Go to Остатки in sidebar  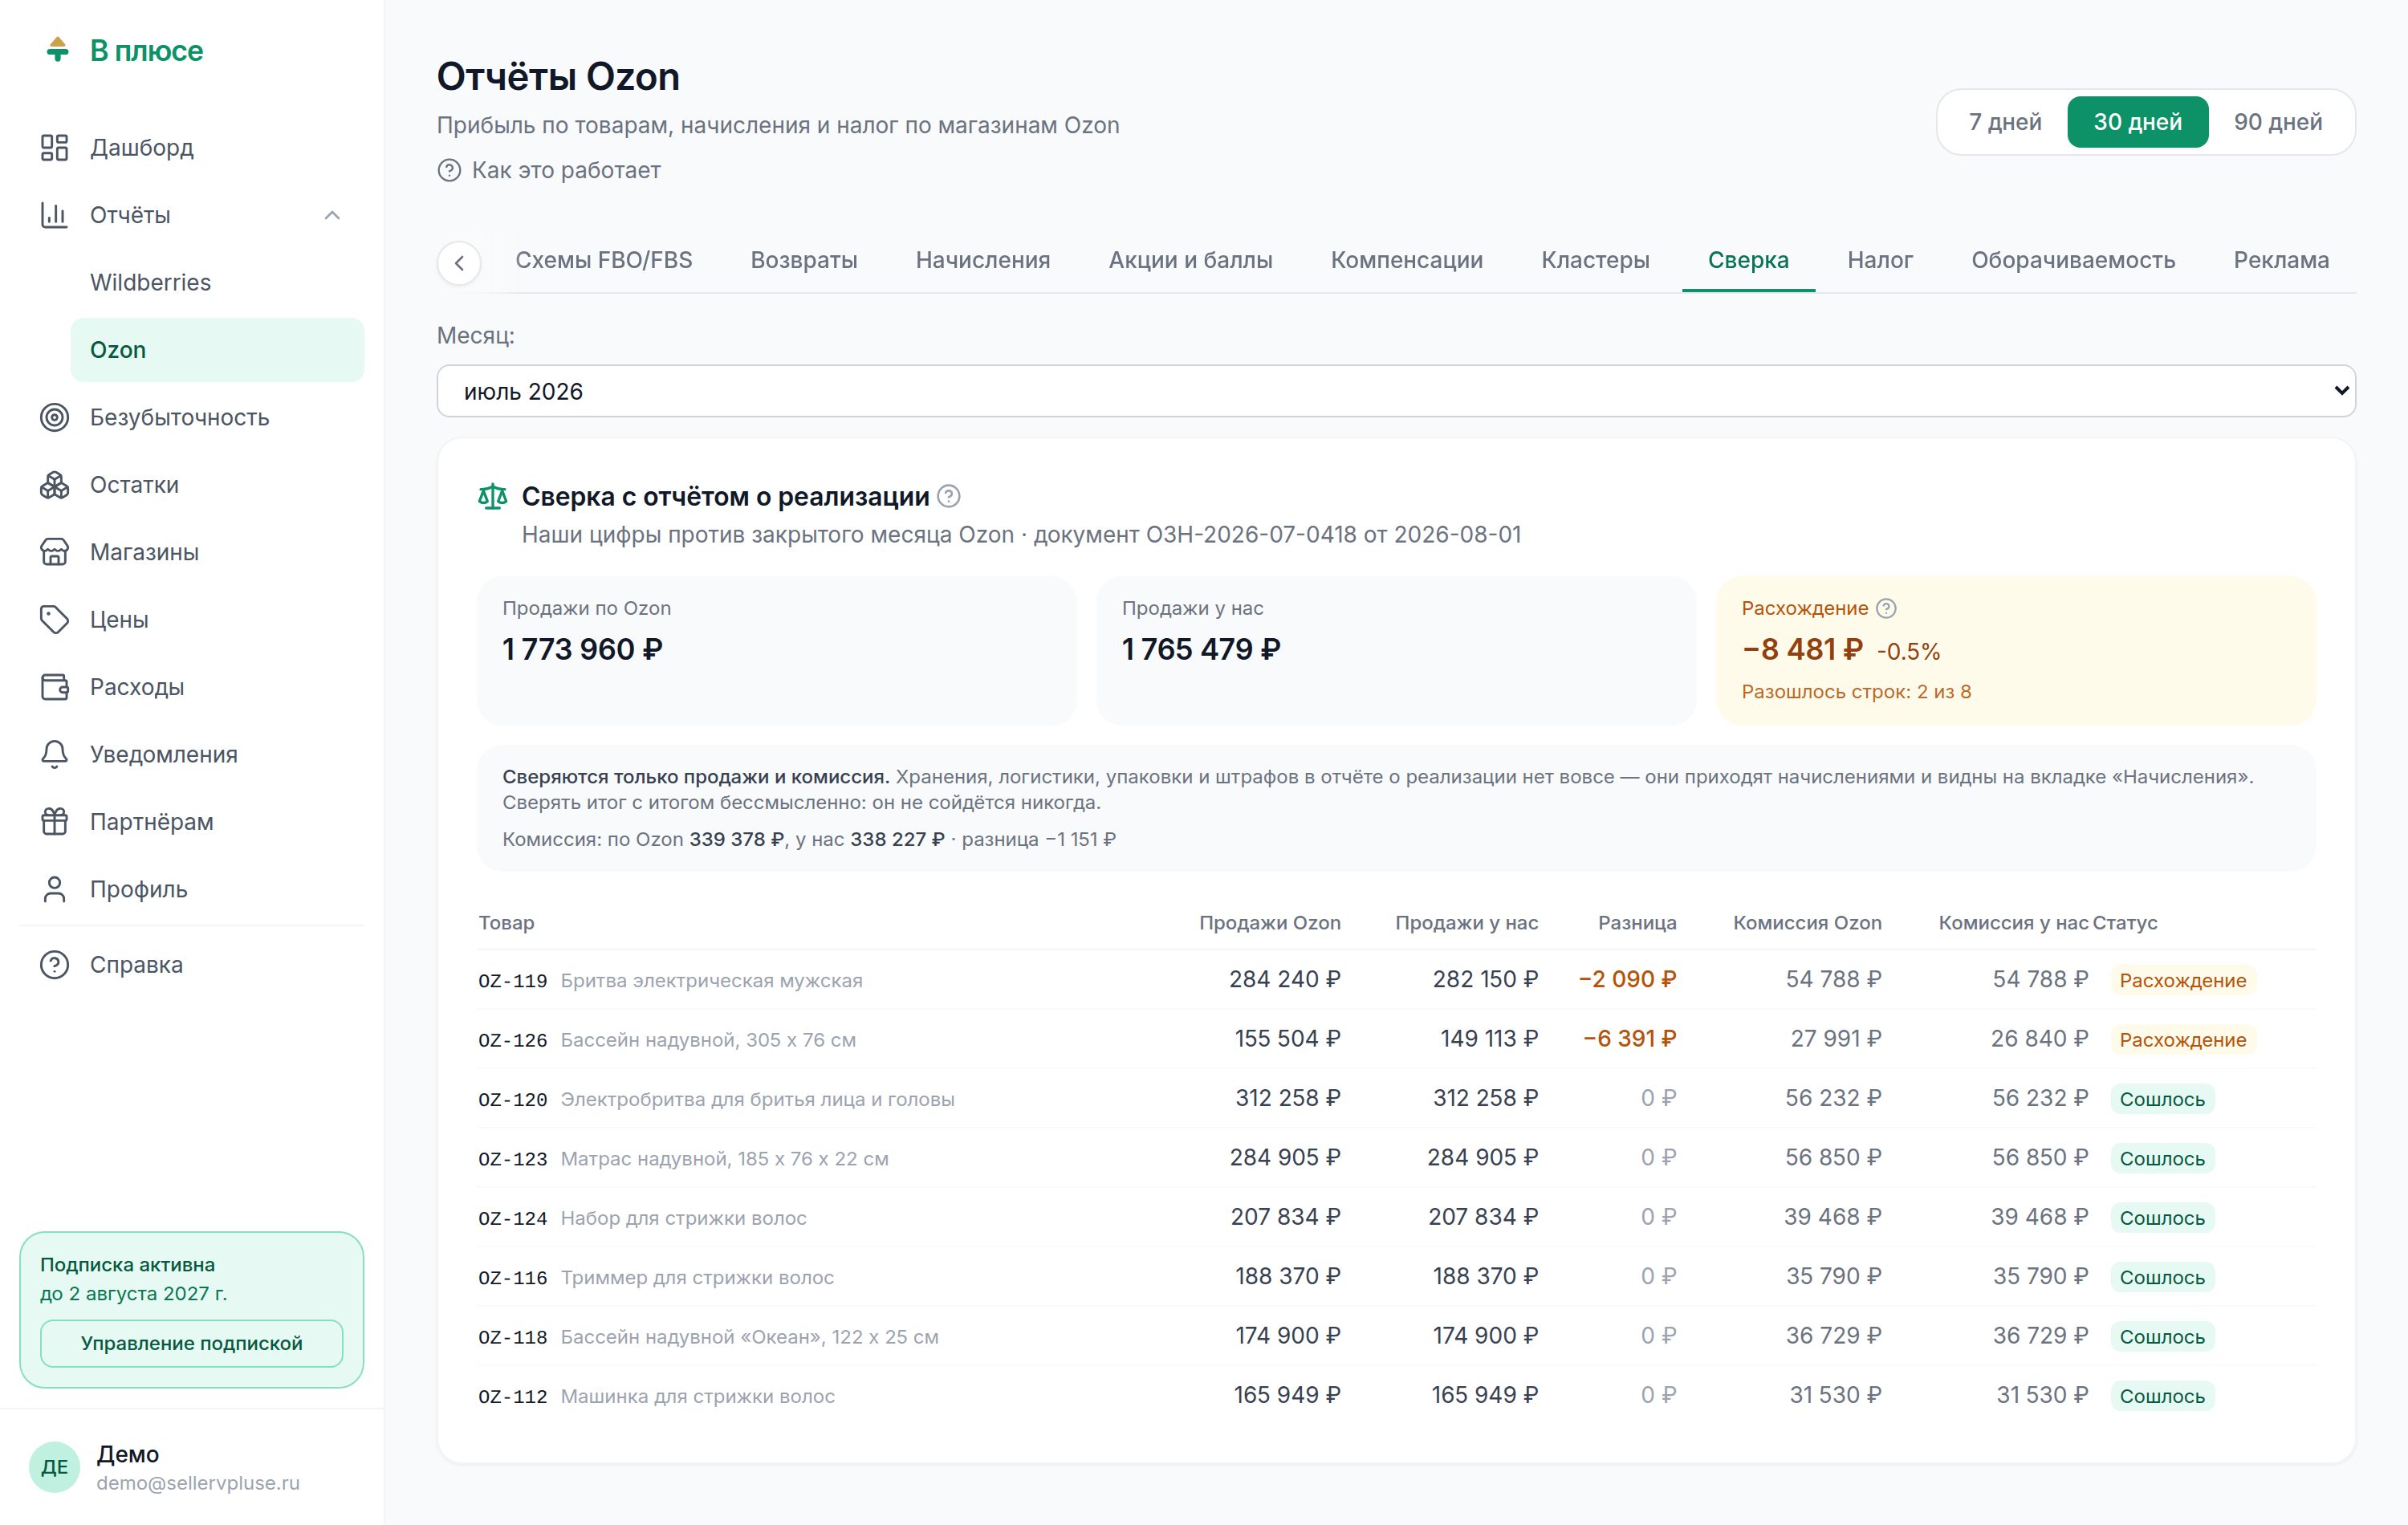click(x=192, y=485)
